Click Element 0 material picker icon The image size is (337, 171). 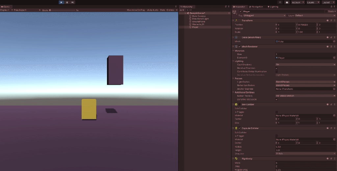click(x=334, y=58)
